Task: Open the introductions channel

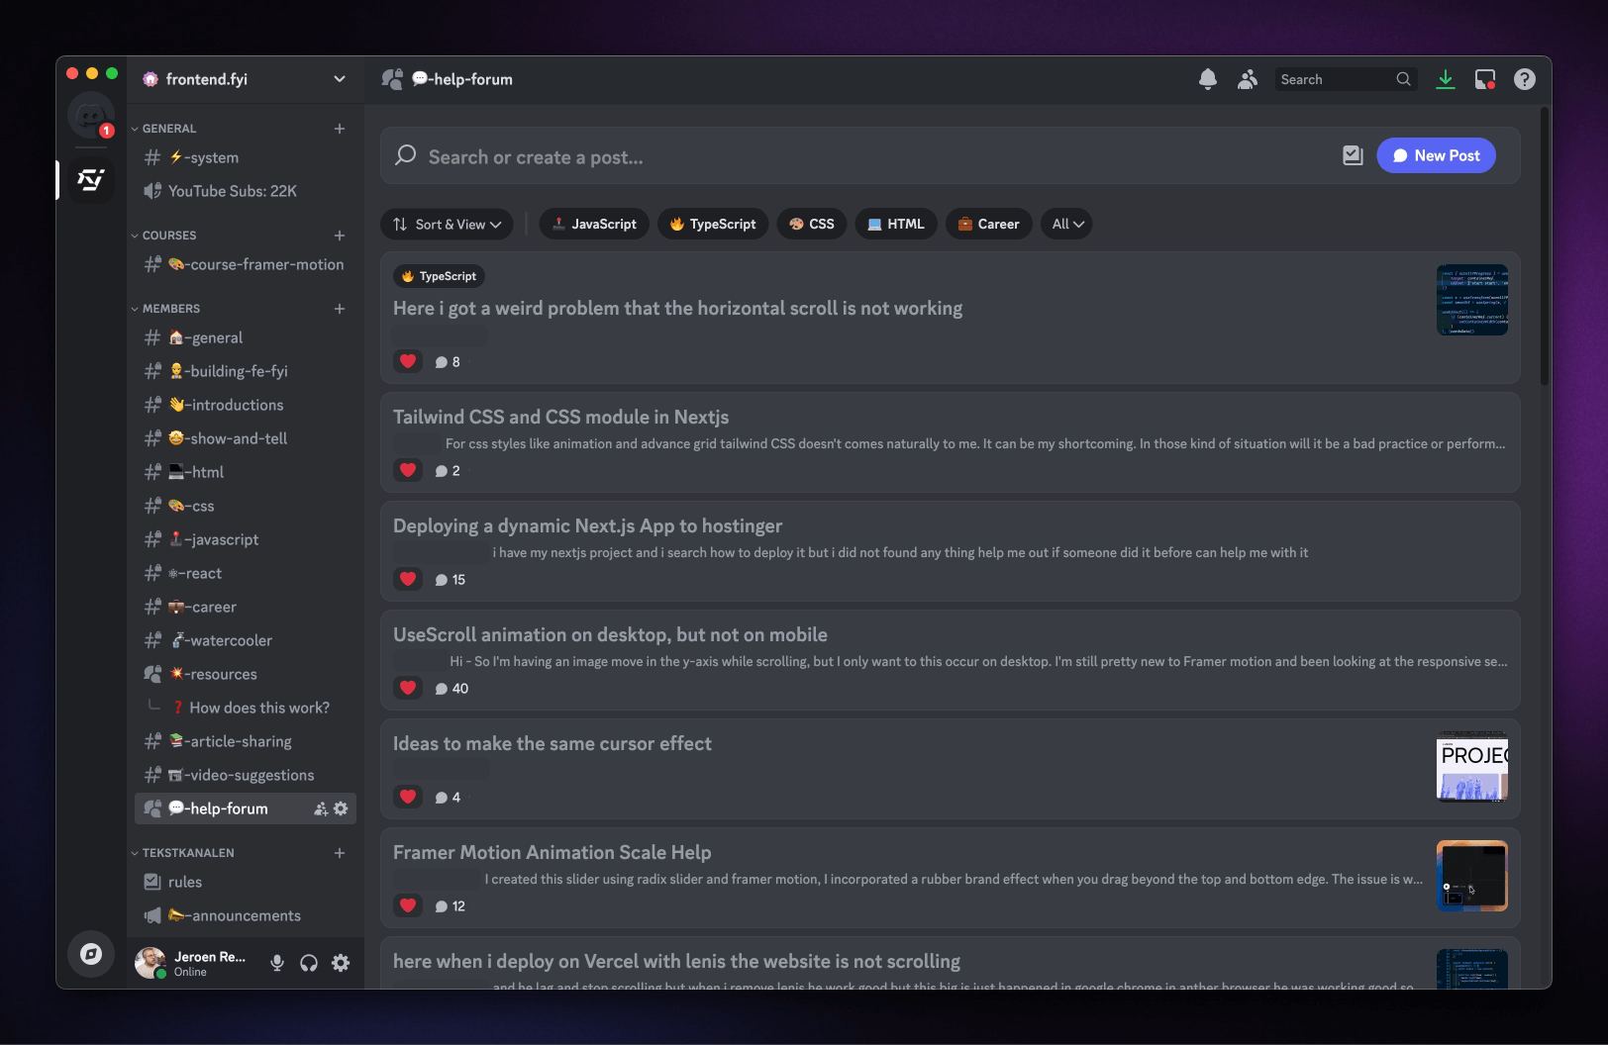Action: (246, 405)
